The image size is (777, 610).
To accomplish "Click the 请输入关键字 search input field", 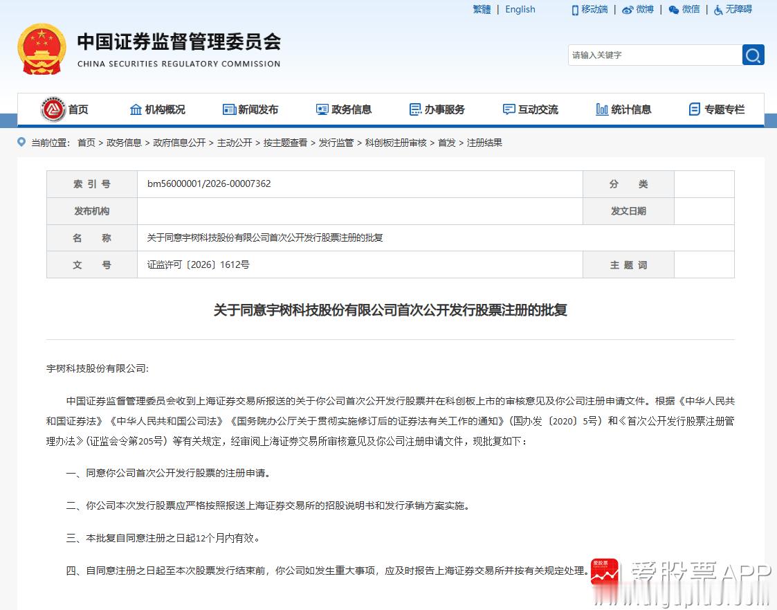I will pyautogui.click(x=655, y=55).
